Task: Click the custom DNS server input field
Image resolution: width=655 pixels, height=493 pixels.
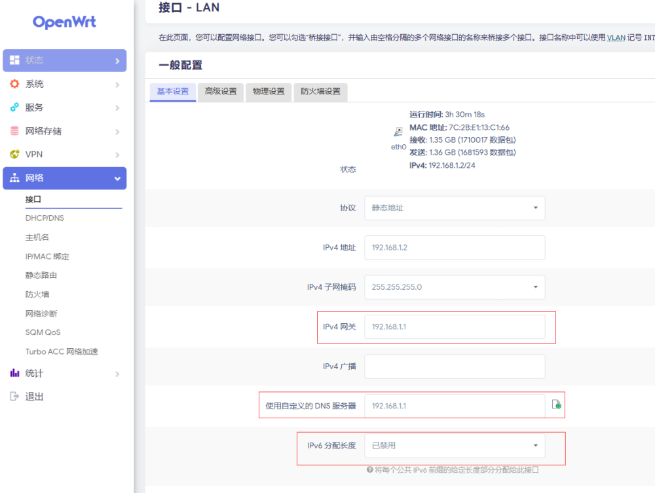Action: point(455,406)
